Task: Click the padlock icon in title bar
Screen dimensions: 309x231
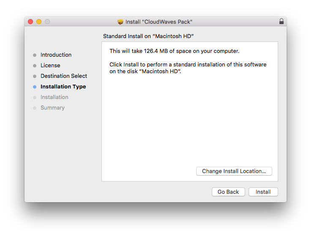Action: (x=282, y=21)
